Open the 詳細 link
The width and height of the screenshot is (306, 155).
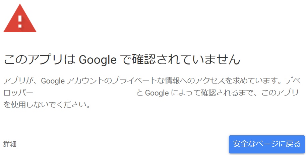coord(10,144)
